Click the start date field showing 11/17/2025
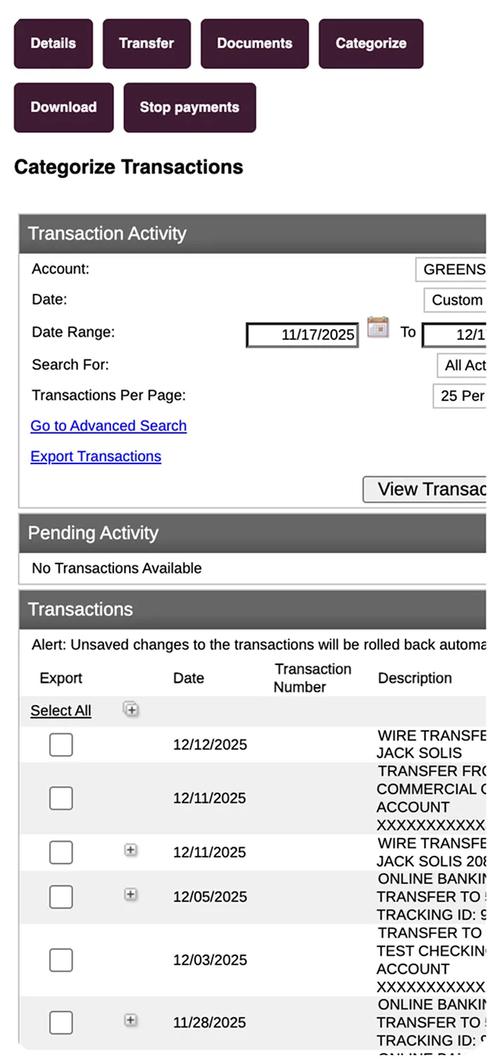This screenshot has height=1063, width=500. (302, 335)
